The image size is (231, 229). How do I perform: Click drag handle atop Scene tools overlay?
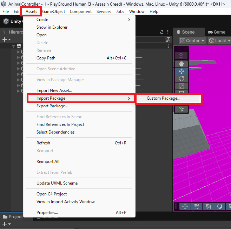point(181,49)
